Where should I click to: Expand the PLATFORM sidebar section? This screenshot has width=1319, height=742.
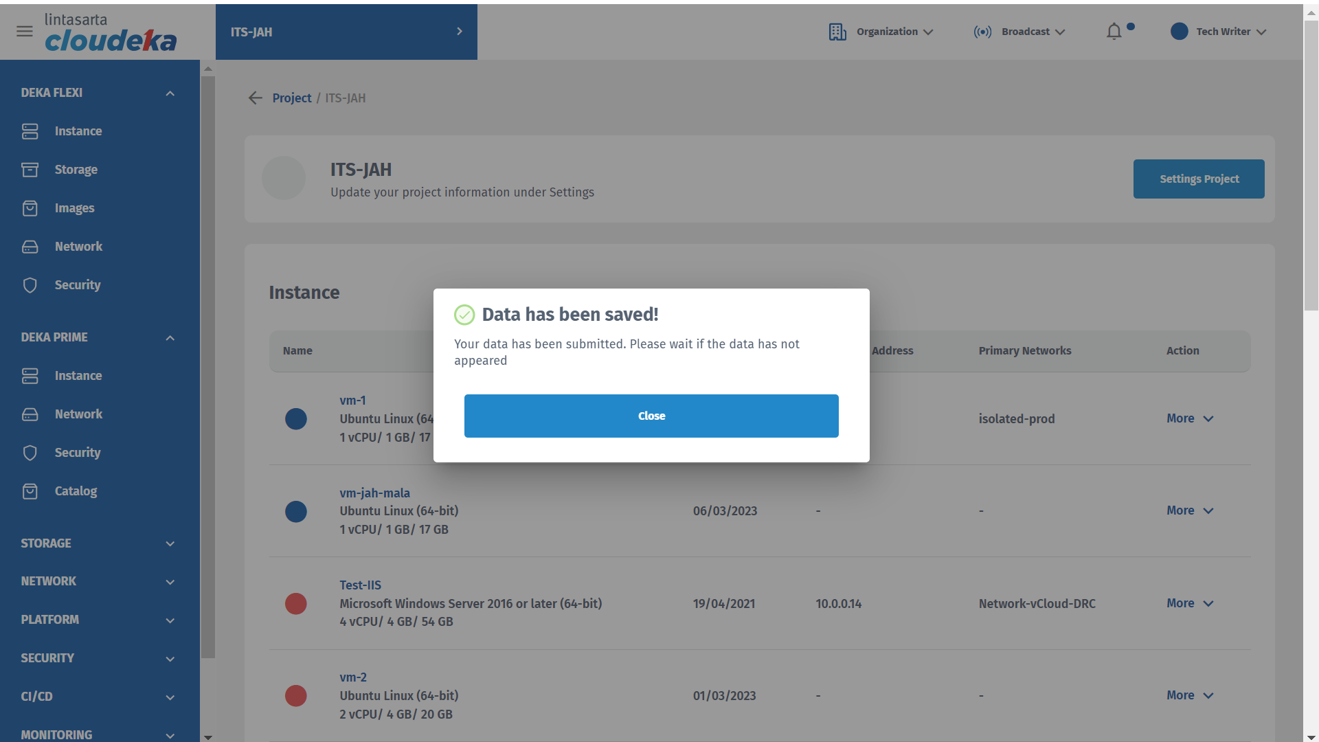pyautogui.click(x=170, y=620)
